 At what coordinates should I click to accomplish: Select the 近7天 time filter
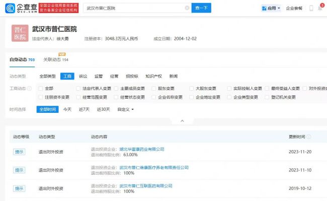[84, 109]
